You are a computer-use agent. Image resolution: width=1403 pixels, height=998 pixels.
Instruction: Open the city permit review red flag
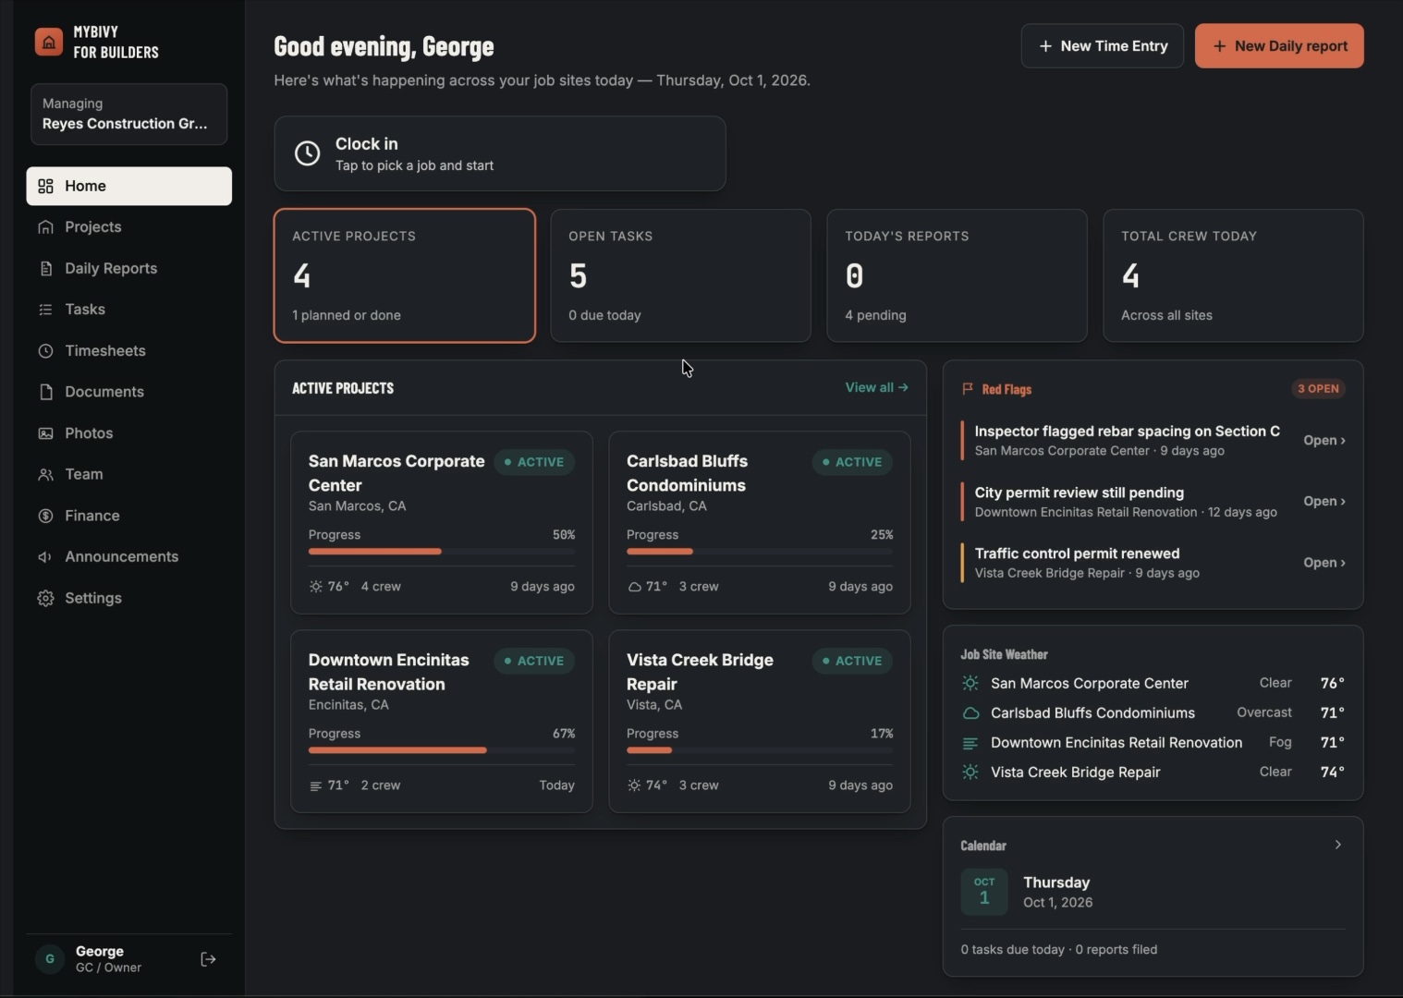[1324, 502]
